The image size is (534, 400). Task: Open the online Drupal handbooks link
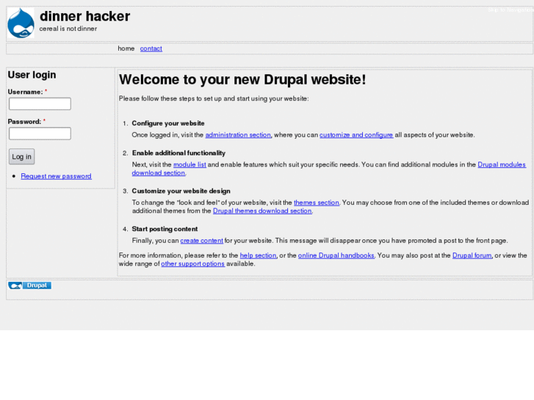[x=336, y=255]
